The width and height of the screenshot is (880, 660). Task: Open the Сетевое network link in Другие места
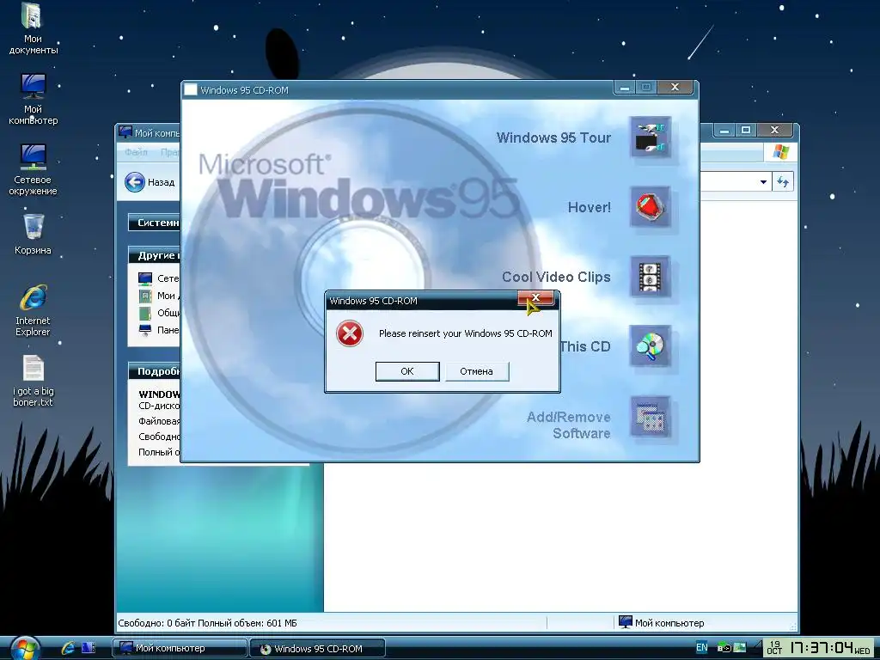pos(159,278)
